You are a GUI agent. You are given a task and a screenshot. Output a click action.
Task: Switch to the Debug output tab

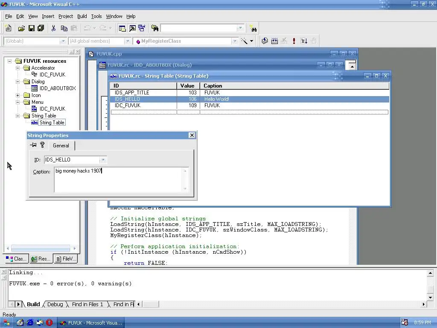tap(55, 304)
